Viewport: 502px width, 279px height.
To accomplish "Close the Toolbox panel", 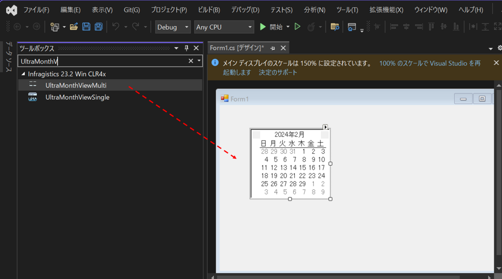I will pyautogui.click(x=196, y=48).
